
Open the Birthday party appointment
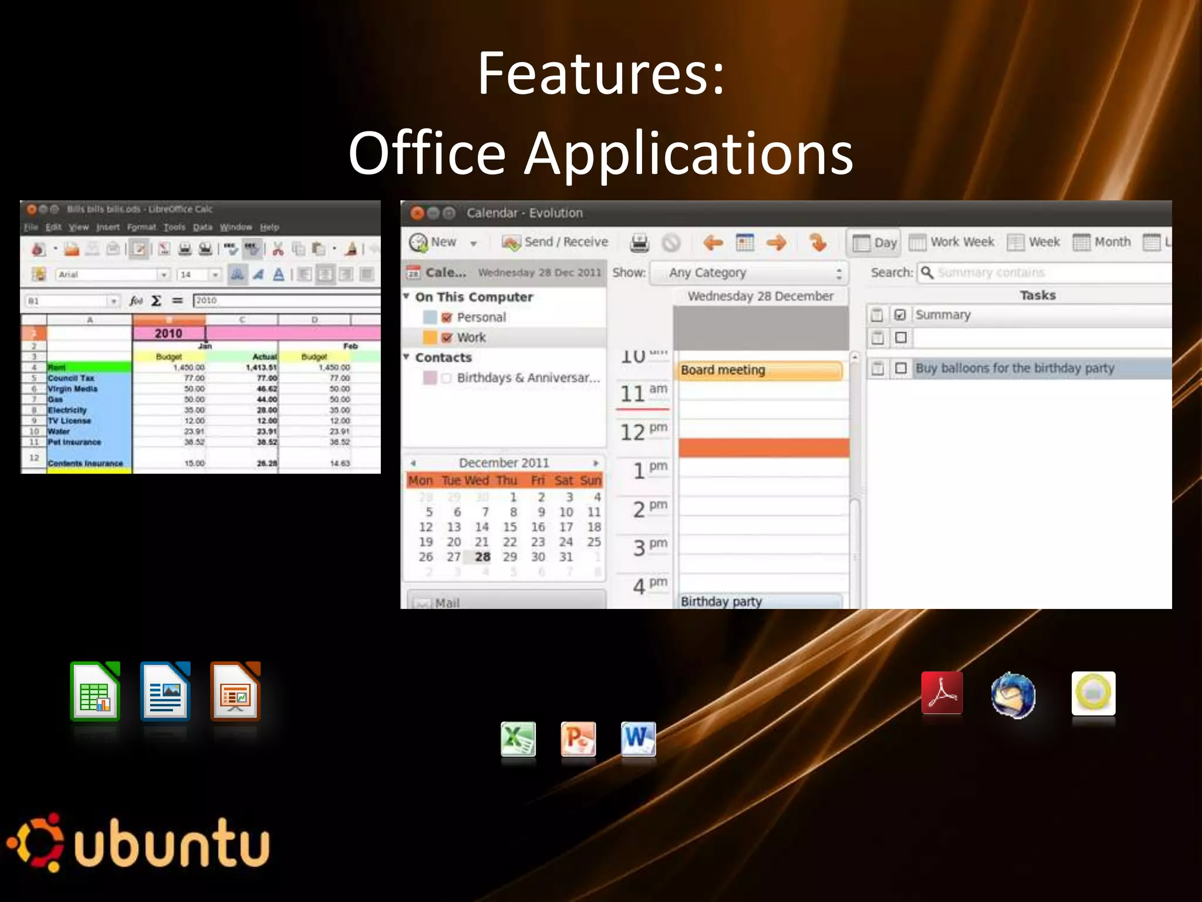click(x=761, y=601)
